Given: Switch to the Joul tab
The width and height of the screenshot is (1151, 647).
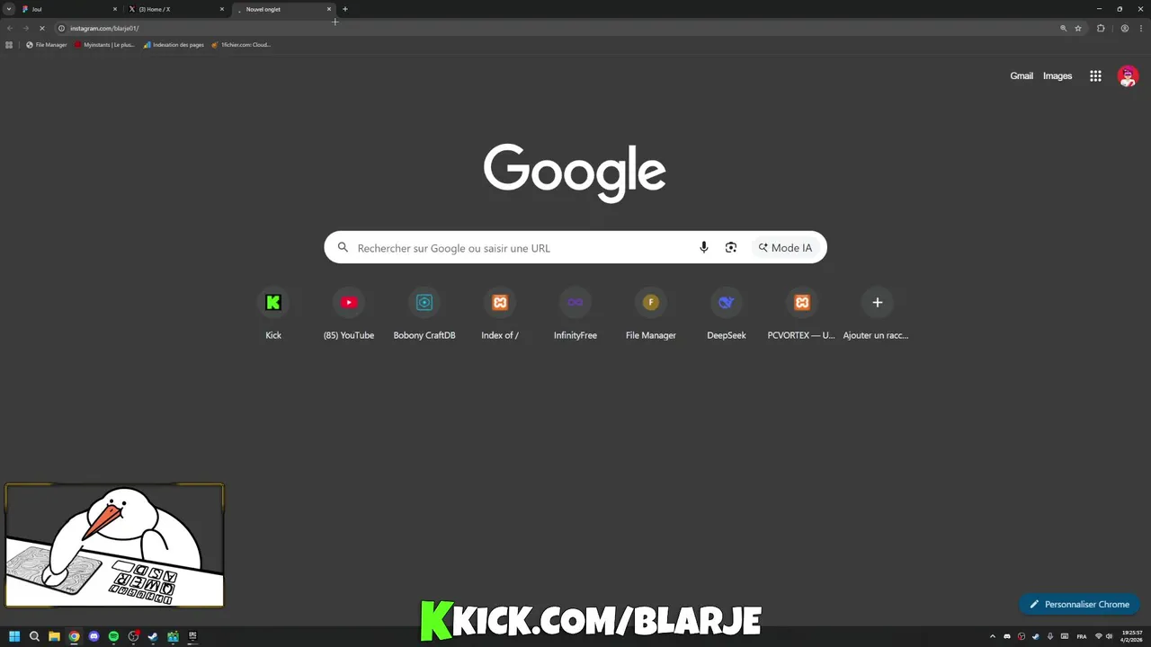Looking at the screenshot, I should (67, 9).
